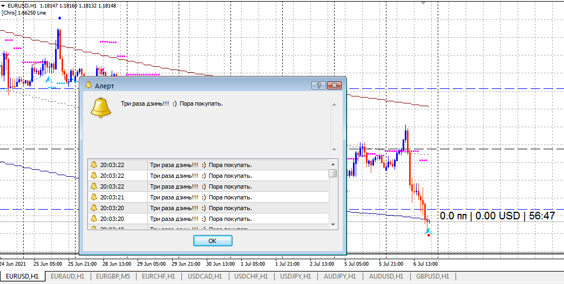The image size is (564, 284).
Task: Click the alert history list scroll-down arrow
Action: [333, 224]
